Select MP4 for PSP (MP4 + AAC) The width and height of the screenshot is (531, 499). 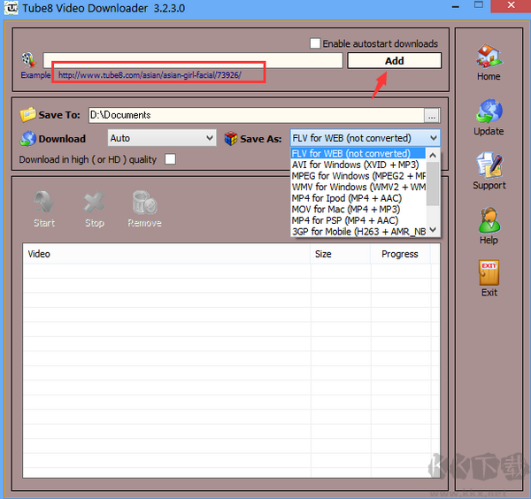click(x=358, y=220)
